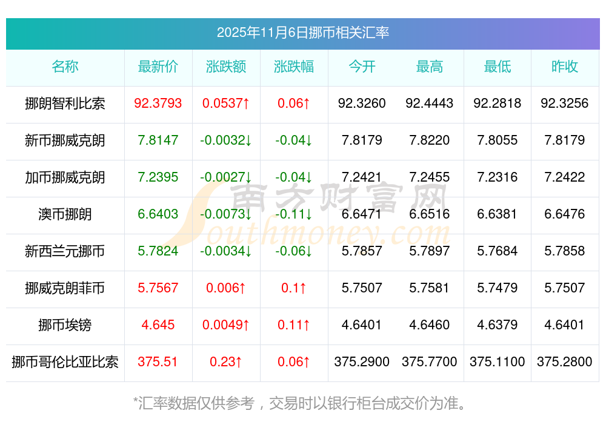Click low value 4.6379
The image size is (606, 422).
tap(497, 325)
